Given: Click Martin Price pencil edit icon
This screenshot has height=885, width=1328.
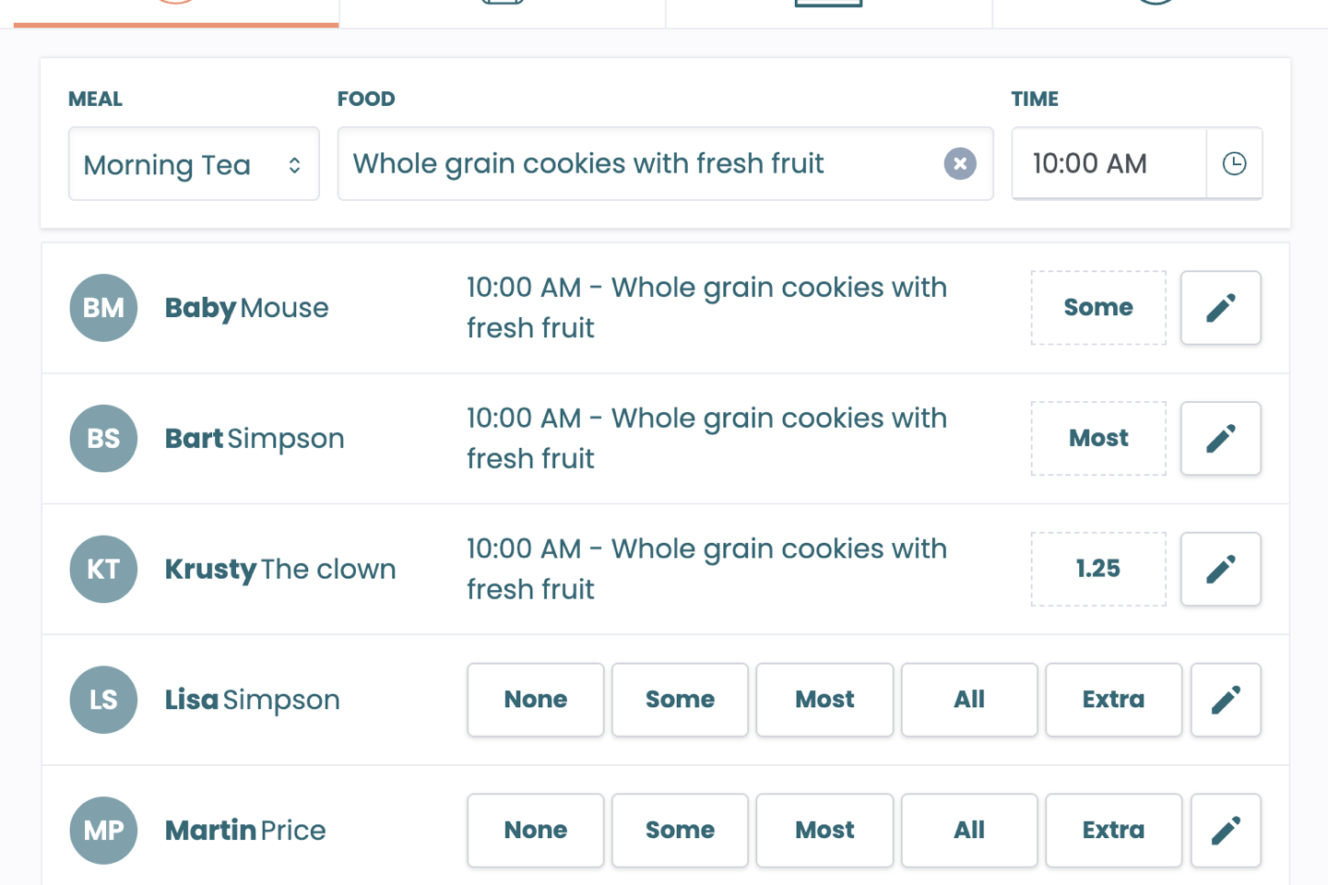Looking at the screenshot, I should pyautogui.click(x=1226, y=831).
